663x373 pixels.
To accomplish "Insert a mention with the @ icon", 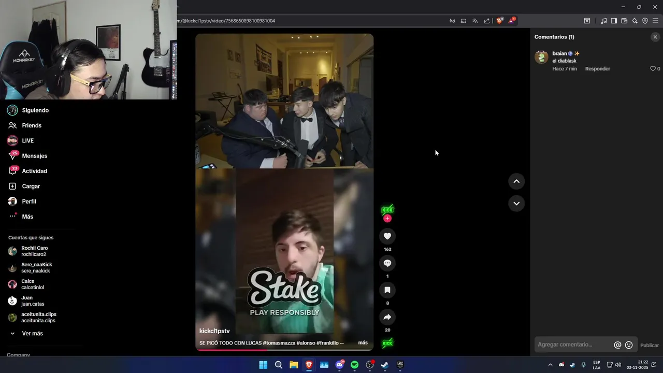I will click(617, 345).
